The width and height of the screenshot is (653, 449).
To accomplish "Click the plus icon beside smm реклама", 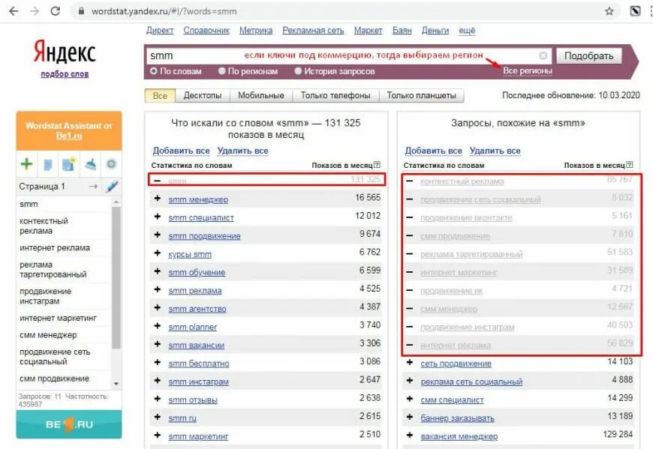I will point(158,290).
